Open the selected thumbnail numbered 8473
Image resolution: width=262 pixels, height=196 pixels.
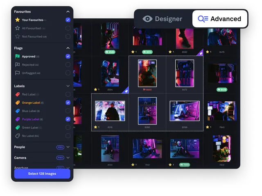pos(185,73)
